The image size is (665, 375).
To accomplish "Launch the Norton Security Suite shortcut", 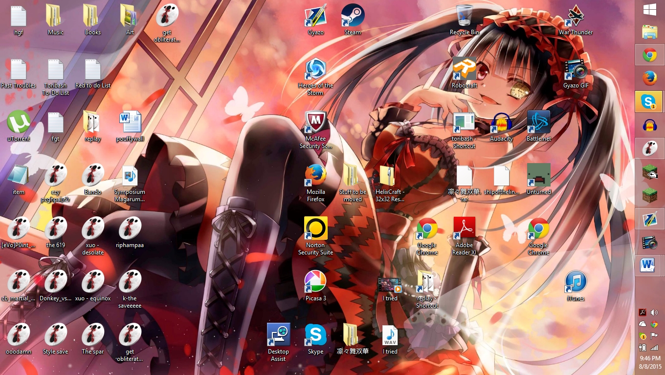I will (316, 237).
